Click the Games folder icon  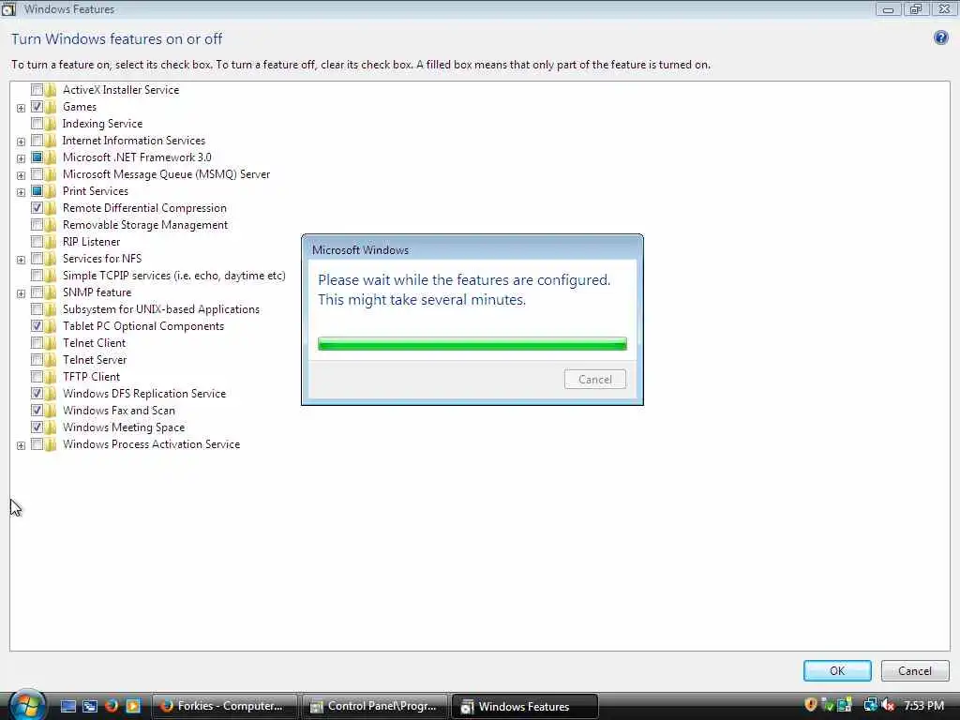tap(51, 107)
